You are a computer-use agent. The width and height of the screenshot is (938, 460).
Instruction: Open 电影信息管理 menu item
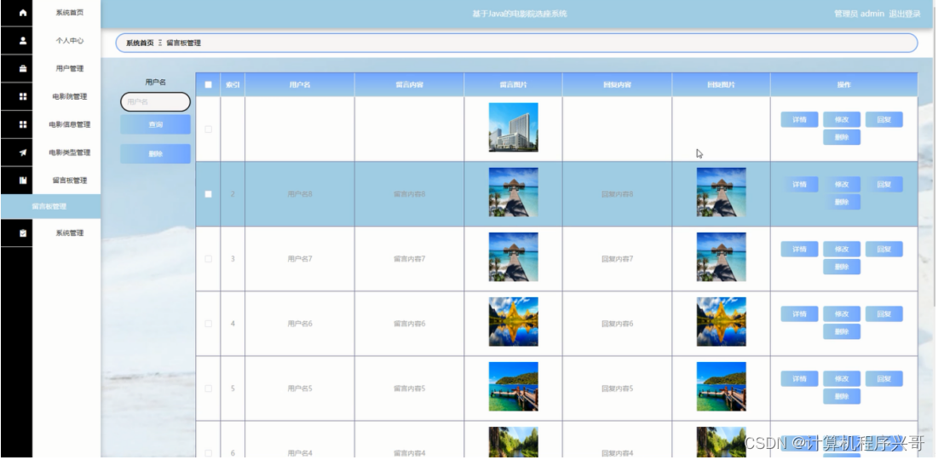point(69,124)
